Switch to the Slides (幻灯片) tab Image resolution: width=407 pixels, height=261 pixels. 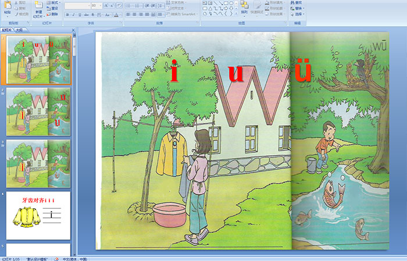7,28
